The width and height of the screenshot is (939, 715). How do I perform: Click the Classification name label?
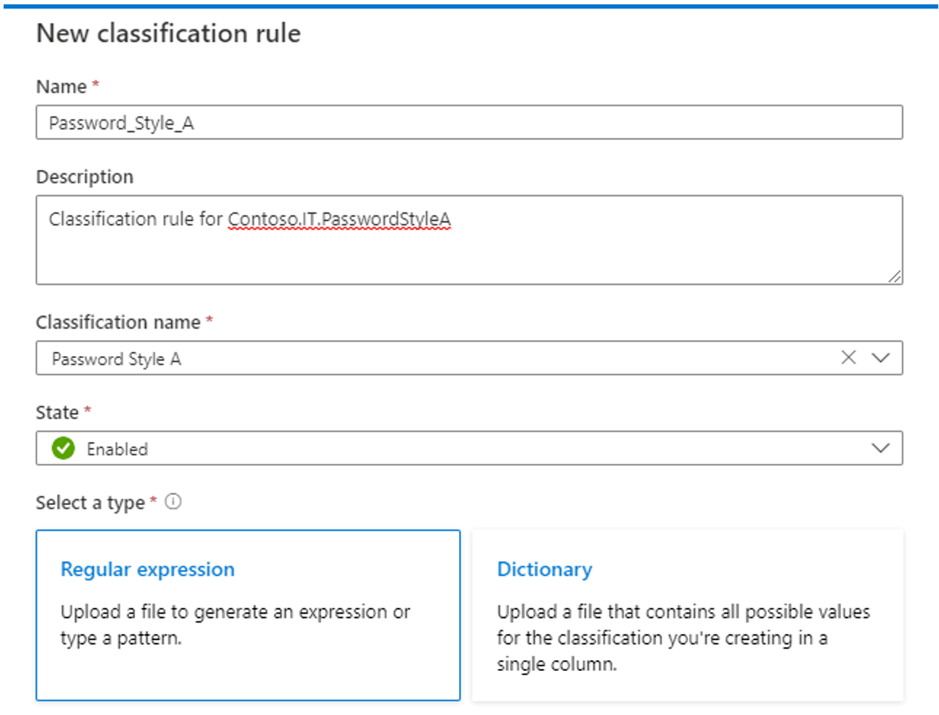(x=118, y=322)
